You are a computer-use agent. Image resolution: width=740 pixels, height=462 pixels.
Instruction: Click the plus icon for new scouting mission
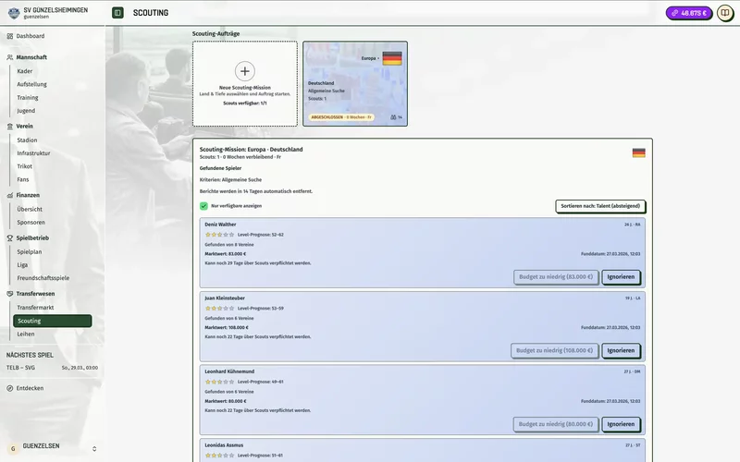[x=244, y=70]
